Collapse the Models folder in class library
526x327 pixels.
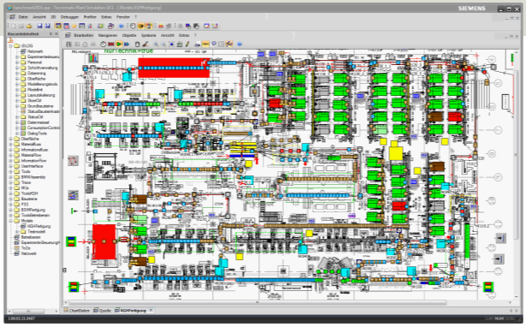11,221
